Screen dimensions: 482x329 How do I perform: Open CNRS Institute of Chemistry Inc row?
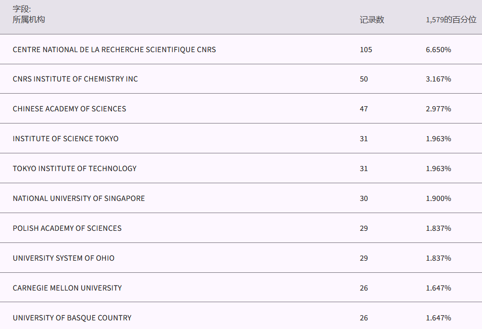(x=75, y=79)
